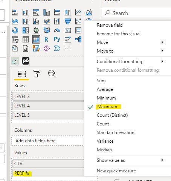Screen dimensions: 171x181
Task: Select the Filled map visual
Action: (x=47, y=30)
